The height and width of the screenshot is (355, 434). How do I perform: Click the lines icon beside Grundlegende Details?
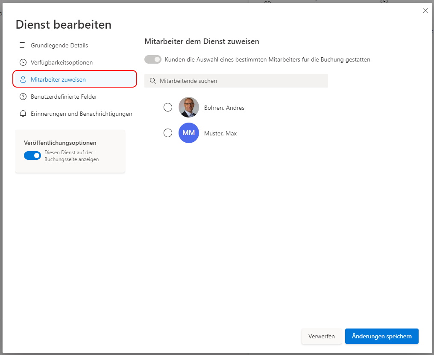(x=23, y=45)
